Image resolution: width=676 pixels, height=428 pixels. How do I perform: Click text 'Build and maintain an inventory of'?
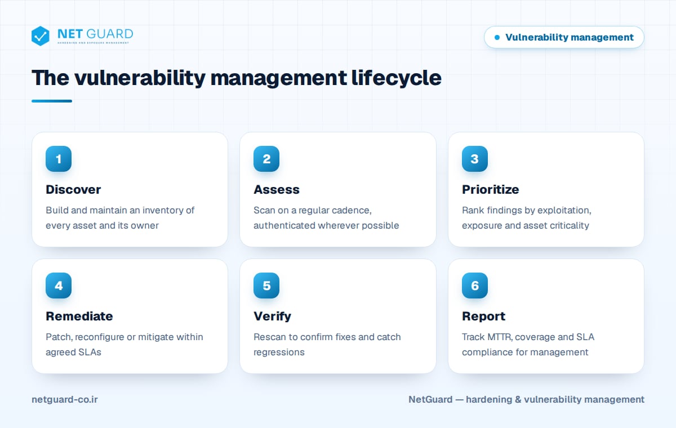pyautogui.click(x=120, y=210)
